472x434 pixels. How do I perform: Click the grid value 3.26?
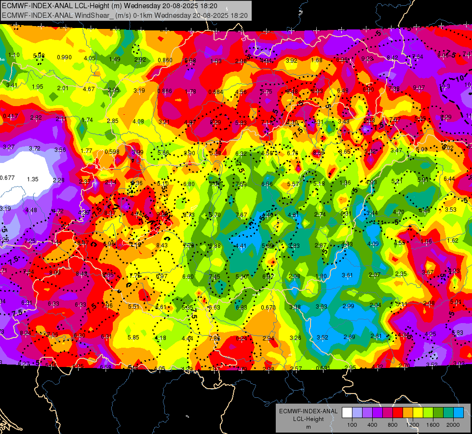(x=295, y=338)
